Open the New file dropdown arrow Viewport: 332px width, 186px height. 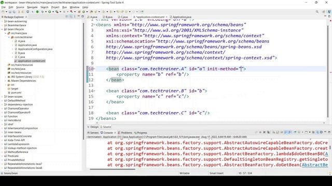(6, 12)
